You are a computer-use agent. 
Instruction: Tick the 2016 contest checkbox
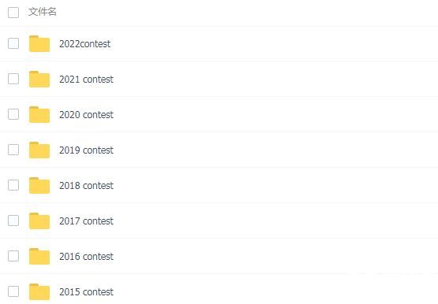pos(13,256)
